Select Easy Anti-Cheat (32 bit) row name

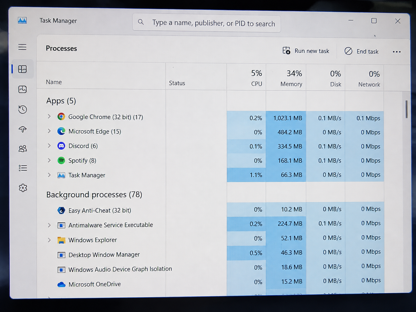coord(100,210)
